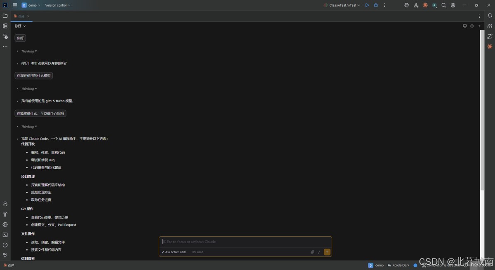
Task: Click the chat display monitor icon
Action: click(x=465, y=26)
